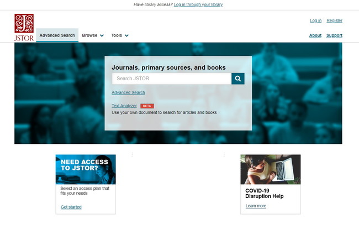Click inside the Search JSTOR field
Screen dimensions: 359x229
pyautogui.click(x=172, y=79)
